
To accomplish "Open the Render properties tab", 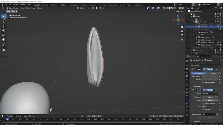I will 187,65.
